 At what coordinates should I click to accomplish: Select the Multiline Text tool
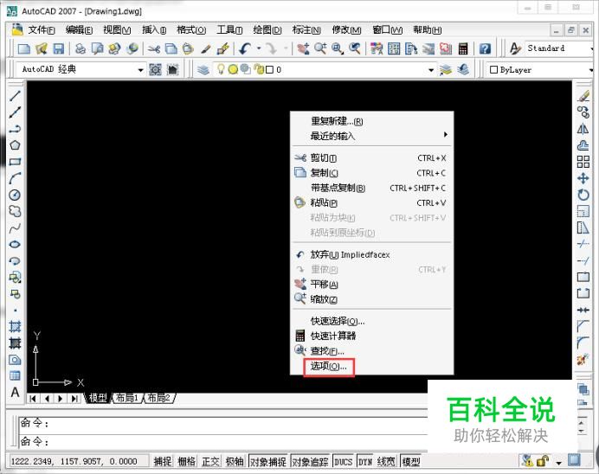point(15,392)
